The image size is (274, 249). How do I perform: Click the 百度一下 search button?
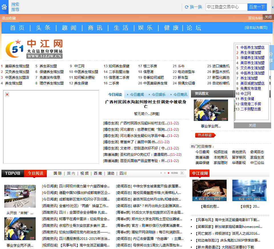click(257, 7)
